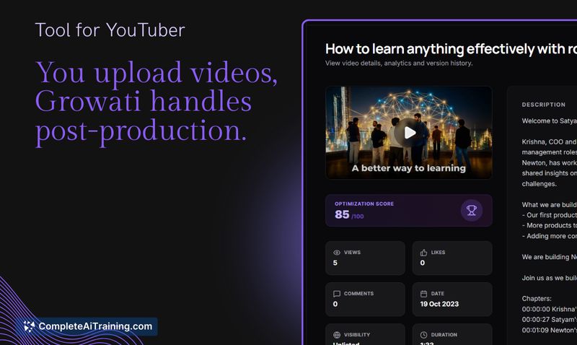Click the clock icon beside Duration

pyautogui.click(x=423, y=335)
